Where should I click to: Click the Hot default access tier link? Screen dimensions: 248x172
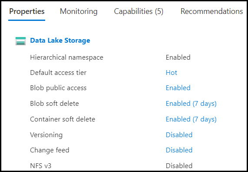click(172, 73)
